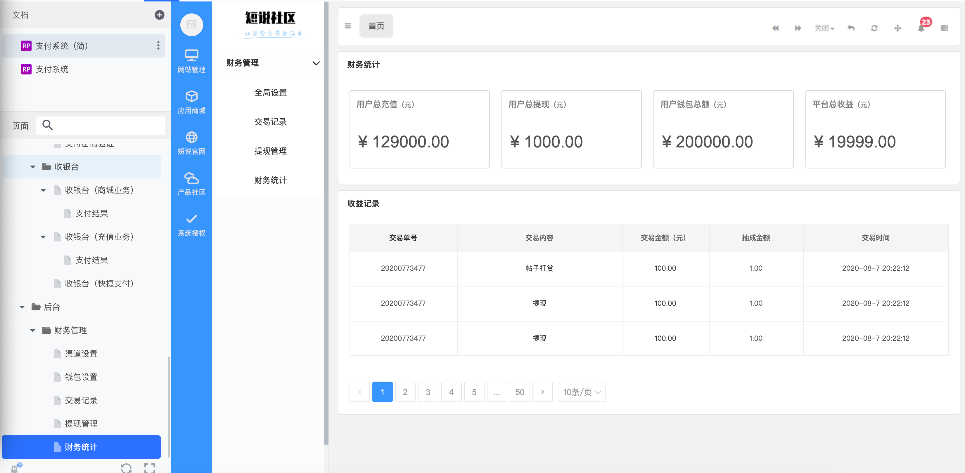Click the page search magnifier icon
The image size is (965, 473).
point(48,125)
